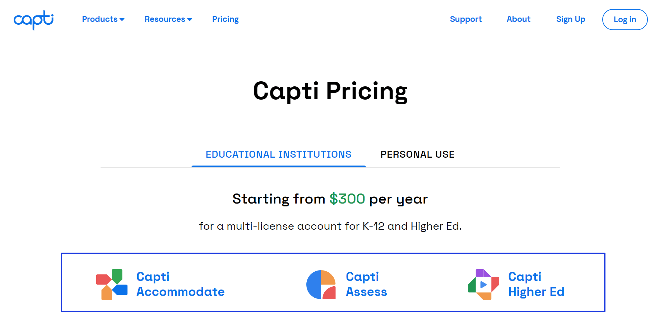This screenshot has width=659, height=325.
Task: Open the Support link
Action: coord(465,19)
